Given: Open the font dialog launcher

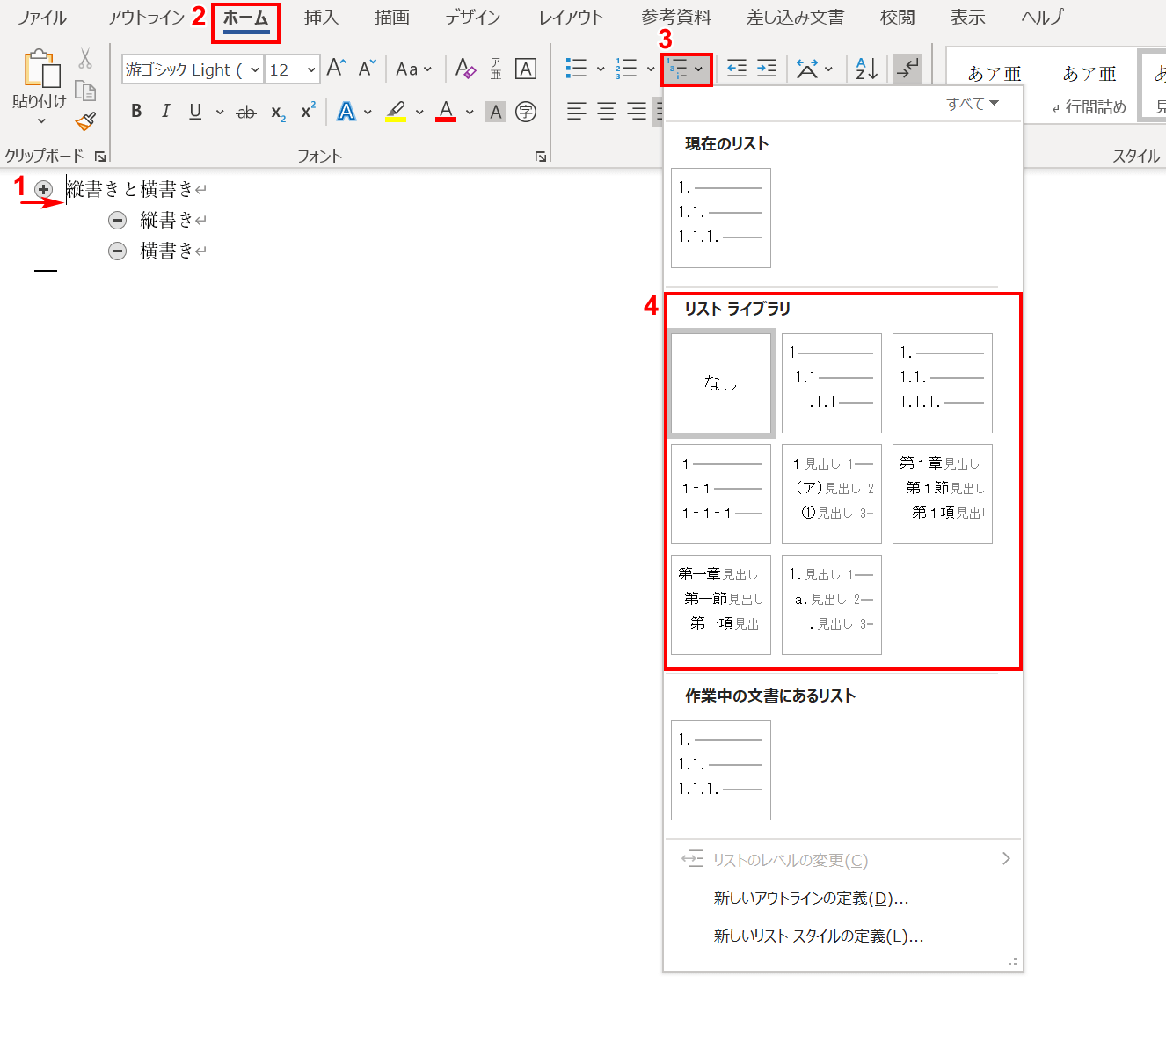Looking at the screenshot, I should coord(540,157).
